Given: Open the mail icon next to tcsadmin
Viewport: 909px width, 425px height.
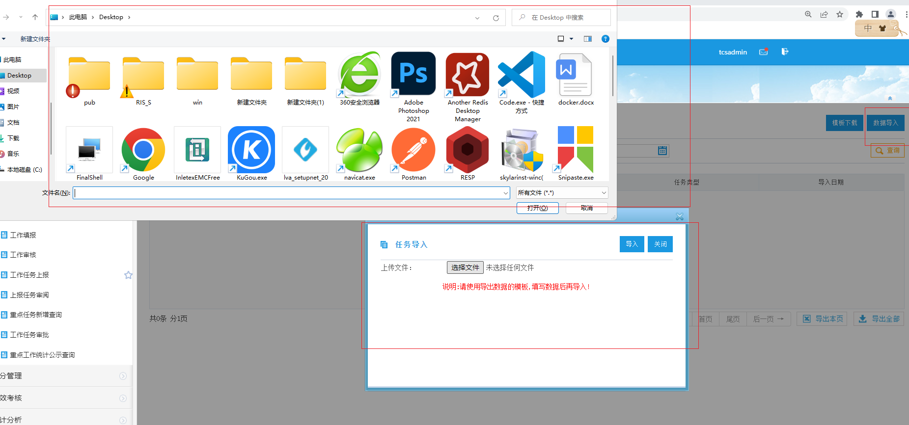Looking at the screenshot, I should (764, 52).
